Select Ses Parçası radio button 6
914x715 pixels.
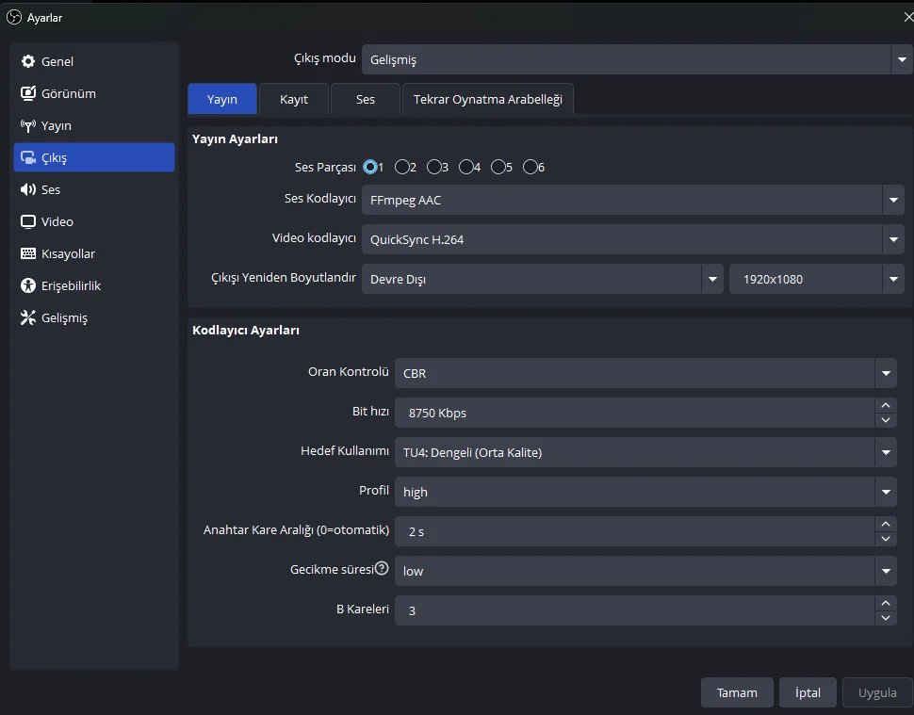coord(530,168)
